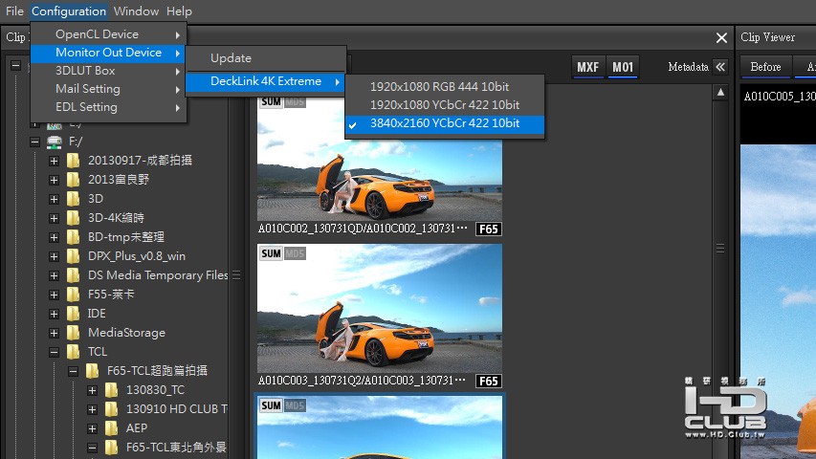Close the Configuration menu
Image resolution: width=816 pixels, height=459 pixels.
[69, 11]
